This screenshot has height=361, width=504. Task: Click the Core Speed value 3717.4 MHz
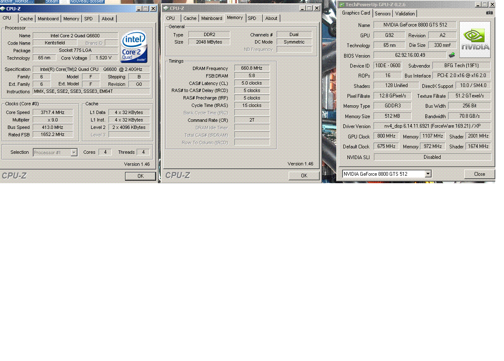pos(52,112)
